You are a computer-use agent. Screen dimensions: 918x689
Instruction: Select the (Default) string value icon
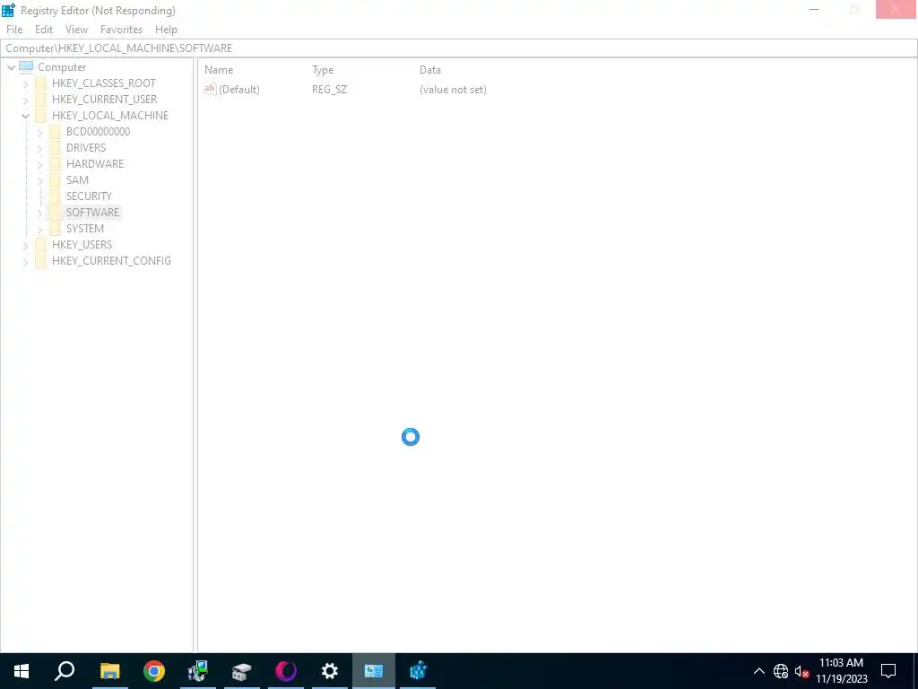tap(210, 89)
